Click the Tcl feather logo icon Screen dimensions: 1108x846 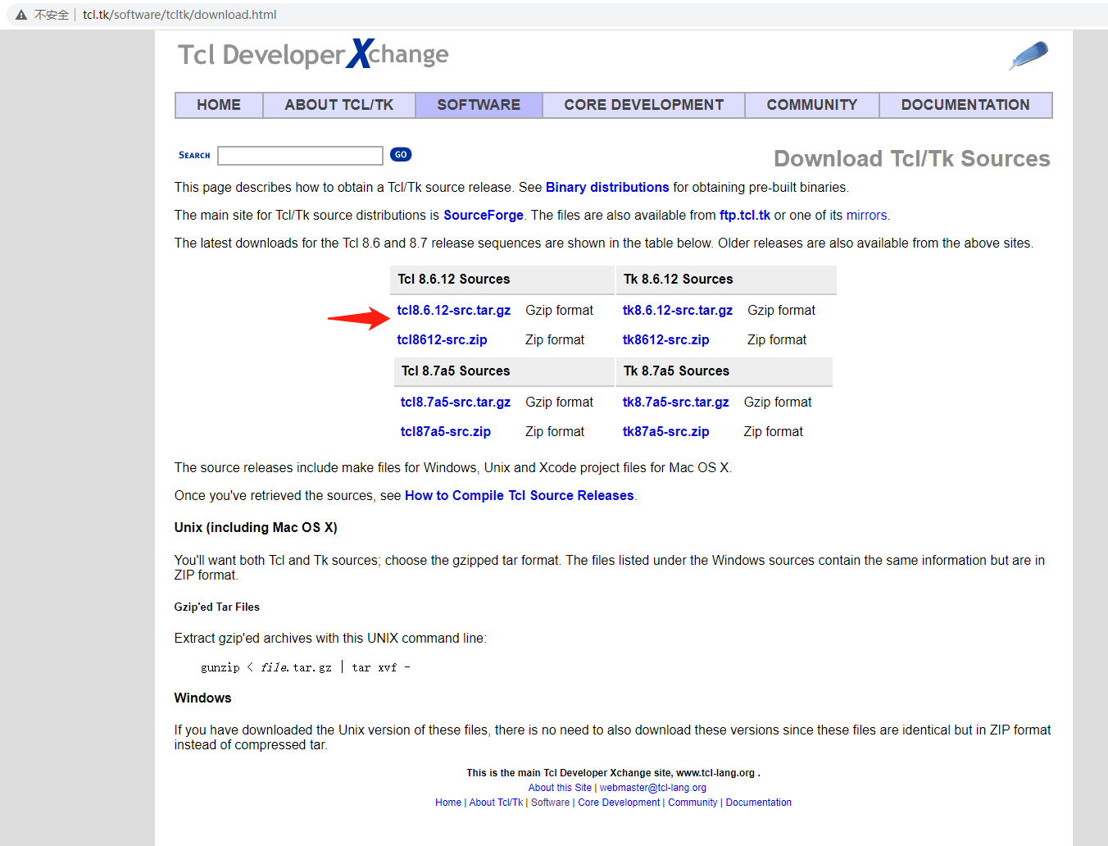tap(1029, 56)
